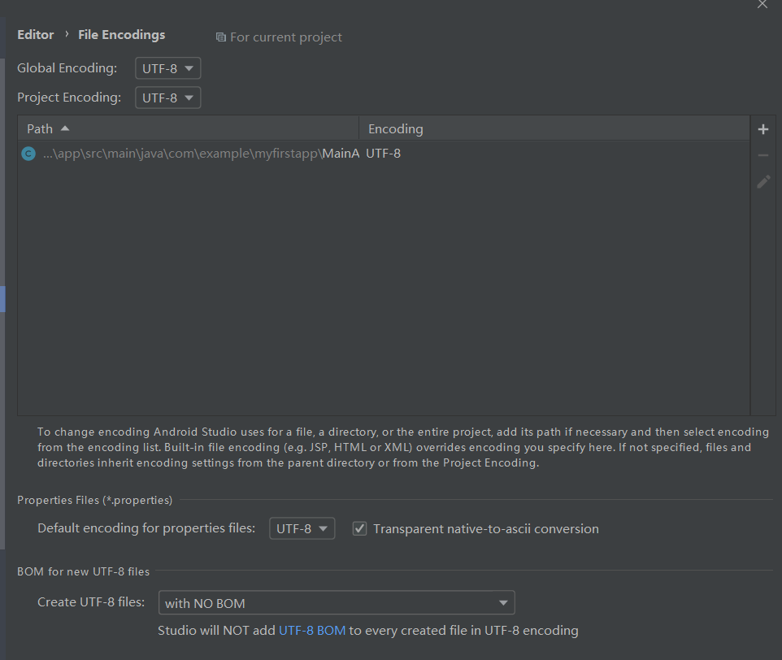
Task: Click the Encoding column header
Action: pyautogui.click(x=554, y=128)
